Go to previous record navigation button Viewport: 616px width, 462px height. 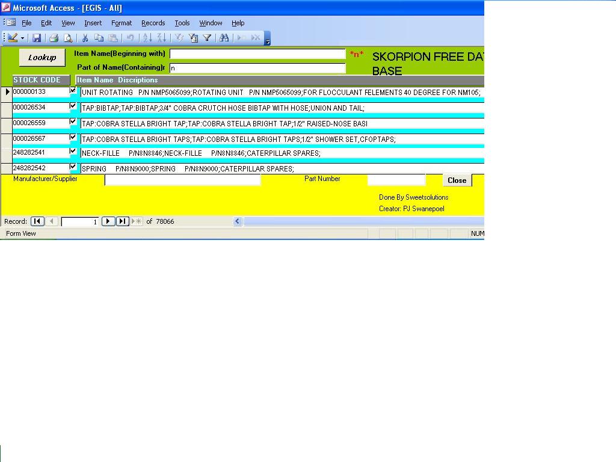click(x=52, y=221)
